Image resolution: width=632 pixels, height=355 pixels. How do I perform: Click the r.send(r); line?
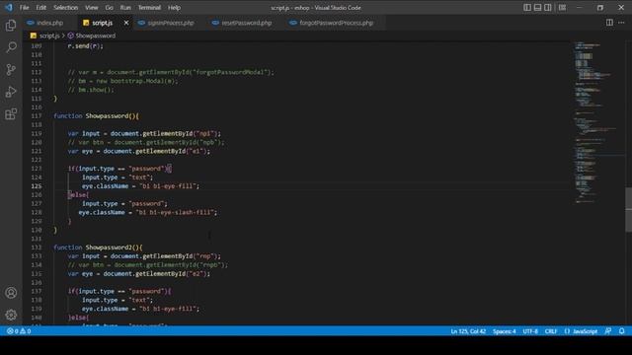[x=86, y=46]
